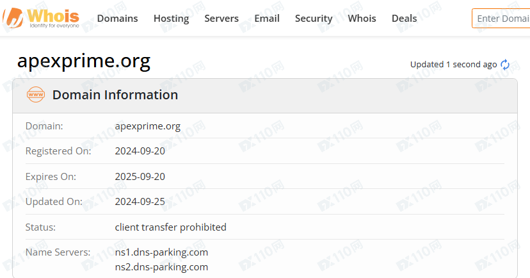Click the Updated On date 2024-09-25
530x278 pixels.
pyautogui.click(x=140, y=202)
